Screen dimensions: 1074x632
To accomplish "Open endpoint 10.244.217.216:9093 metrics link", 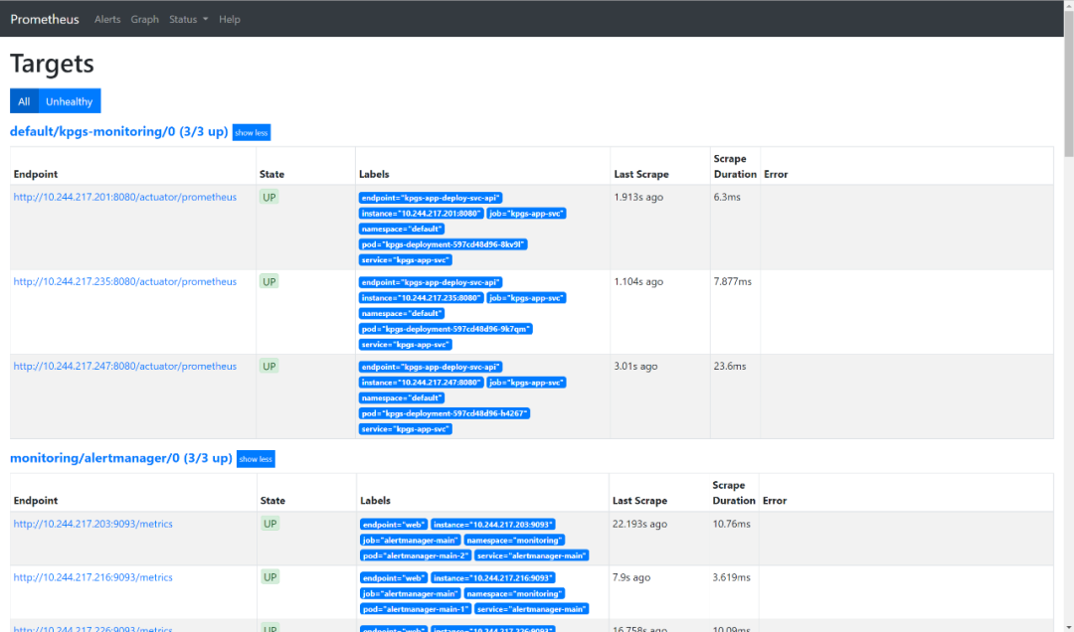I will pos(93,577).
